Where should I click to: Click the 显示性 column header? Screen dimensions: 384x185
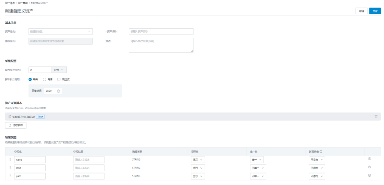pyautogui.click(x=195, y=152)
